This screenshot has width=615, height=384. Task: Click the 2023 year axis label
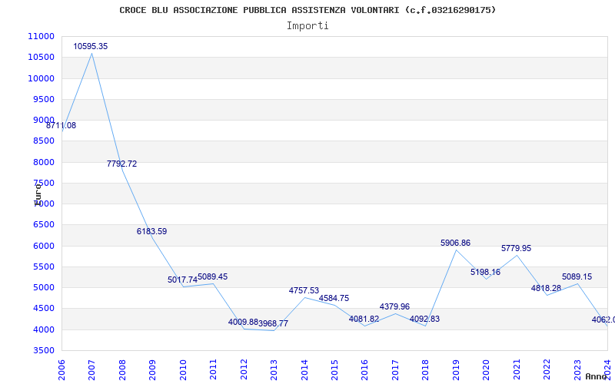(577, 370)
